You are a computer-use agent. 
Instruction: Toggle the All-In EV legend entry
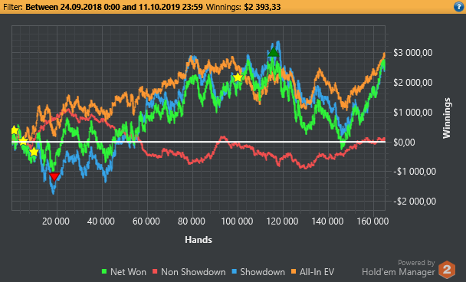(313, 271)
